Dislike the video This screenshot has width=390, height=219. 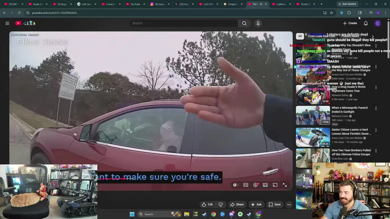pos(221,204)
